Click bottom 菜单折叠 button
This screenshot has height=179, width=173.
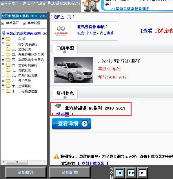tap(70, 172)
